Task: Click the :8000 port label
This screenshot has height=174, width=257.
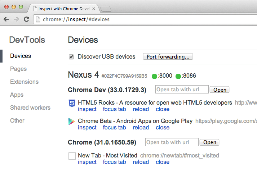Action: click(x=165, y=76)
